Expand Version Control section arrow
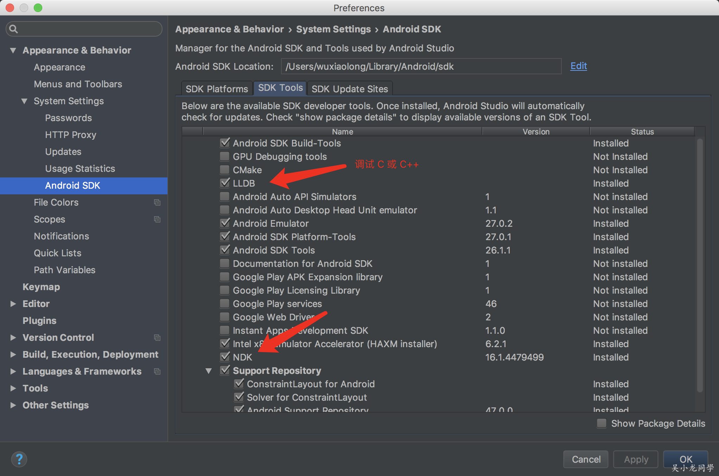The width and height of the screenshot is (719, 476). [x=13, y=338]
